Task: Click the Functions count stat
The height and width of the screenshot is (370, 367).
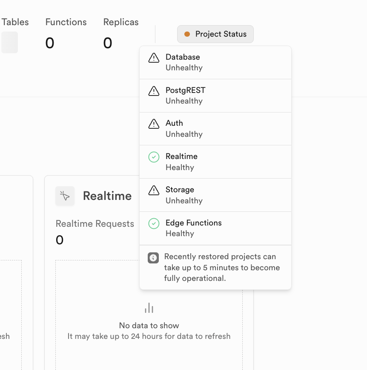Action: (50, 43)
